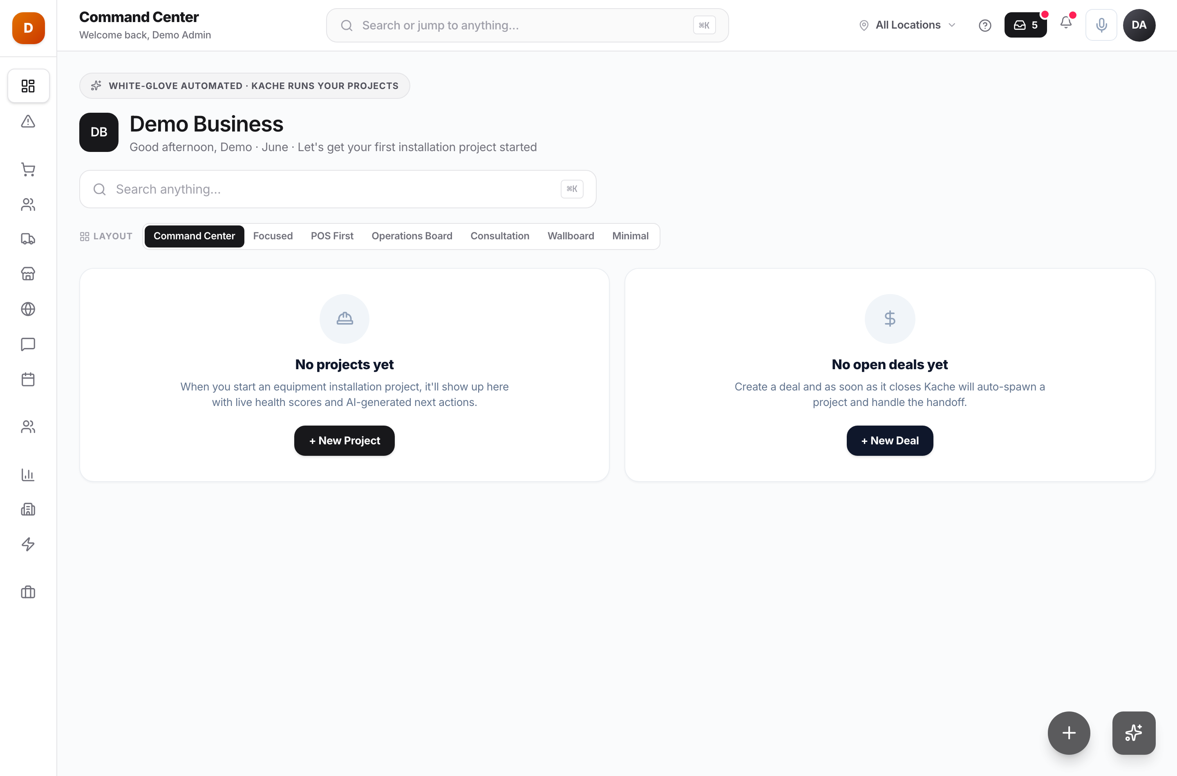Open the storefront sidebar icon
This screenshot has height=776, width=1177.
pyautogui.click(x=28, y=274)
